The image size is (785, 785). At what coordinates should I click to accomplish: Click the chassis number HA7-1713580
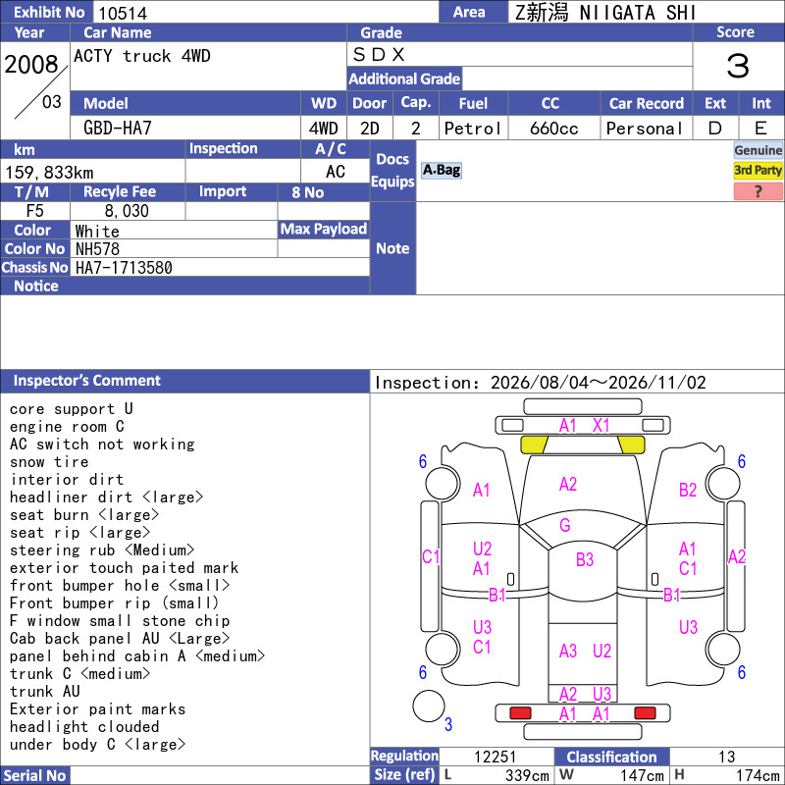coord(124,268)
